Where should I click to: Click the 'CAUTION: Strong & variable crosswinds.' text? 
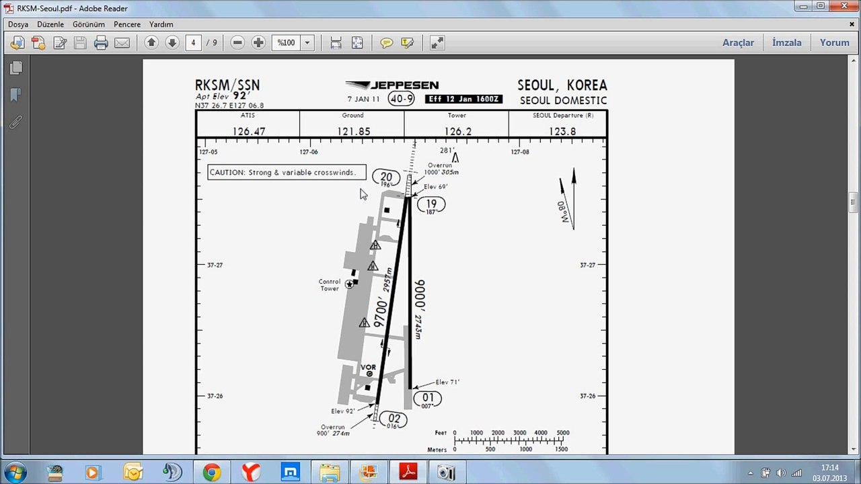coord(283,172)
